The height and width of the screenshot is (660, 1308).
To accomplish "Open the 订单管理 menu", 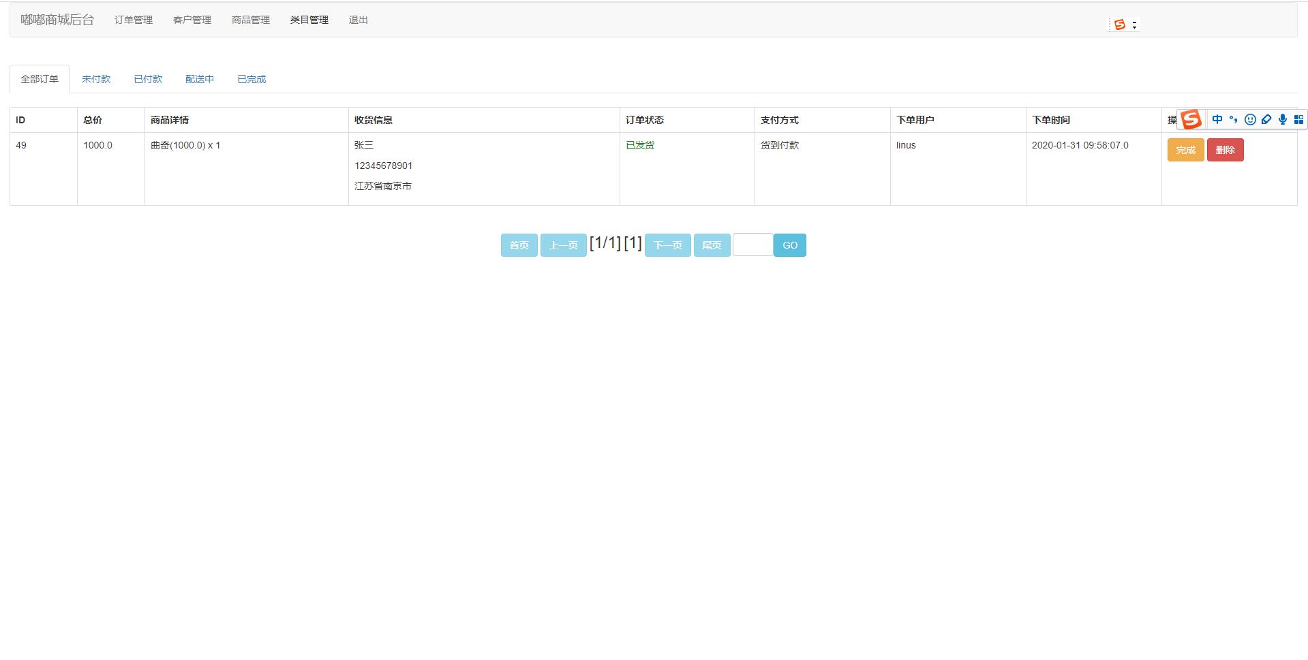I will tap(134, 20).
